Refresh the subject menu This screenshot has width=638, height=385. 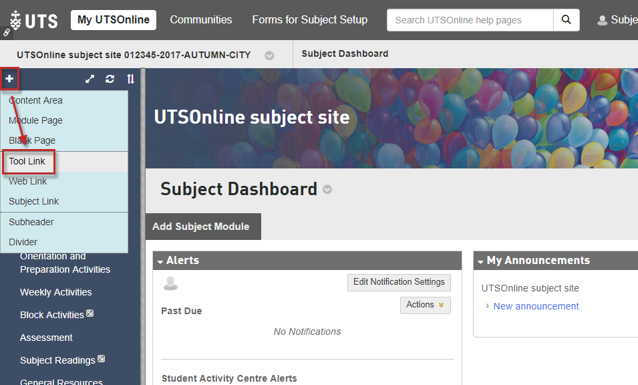pos(110,79)
